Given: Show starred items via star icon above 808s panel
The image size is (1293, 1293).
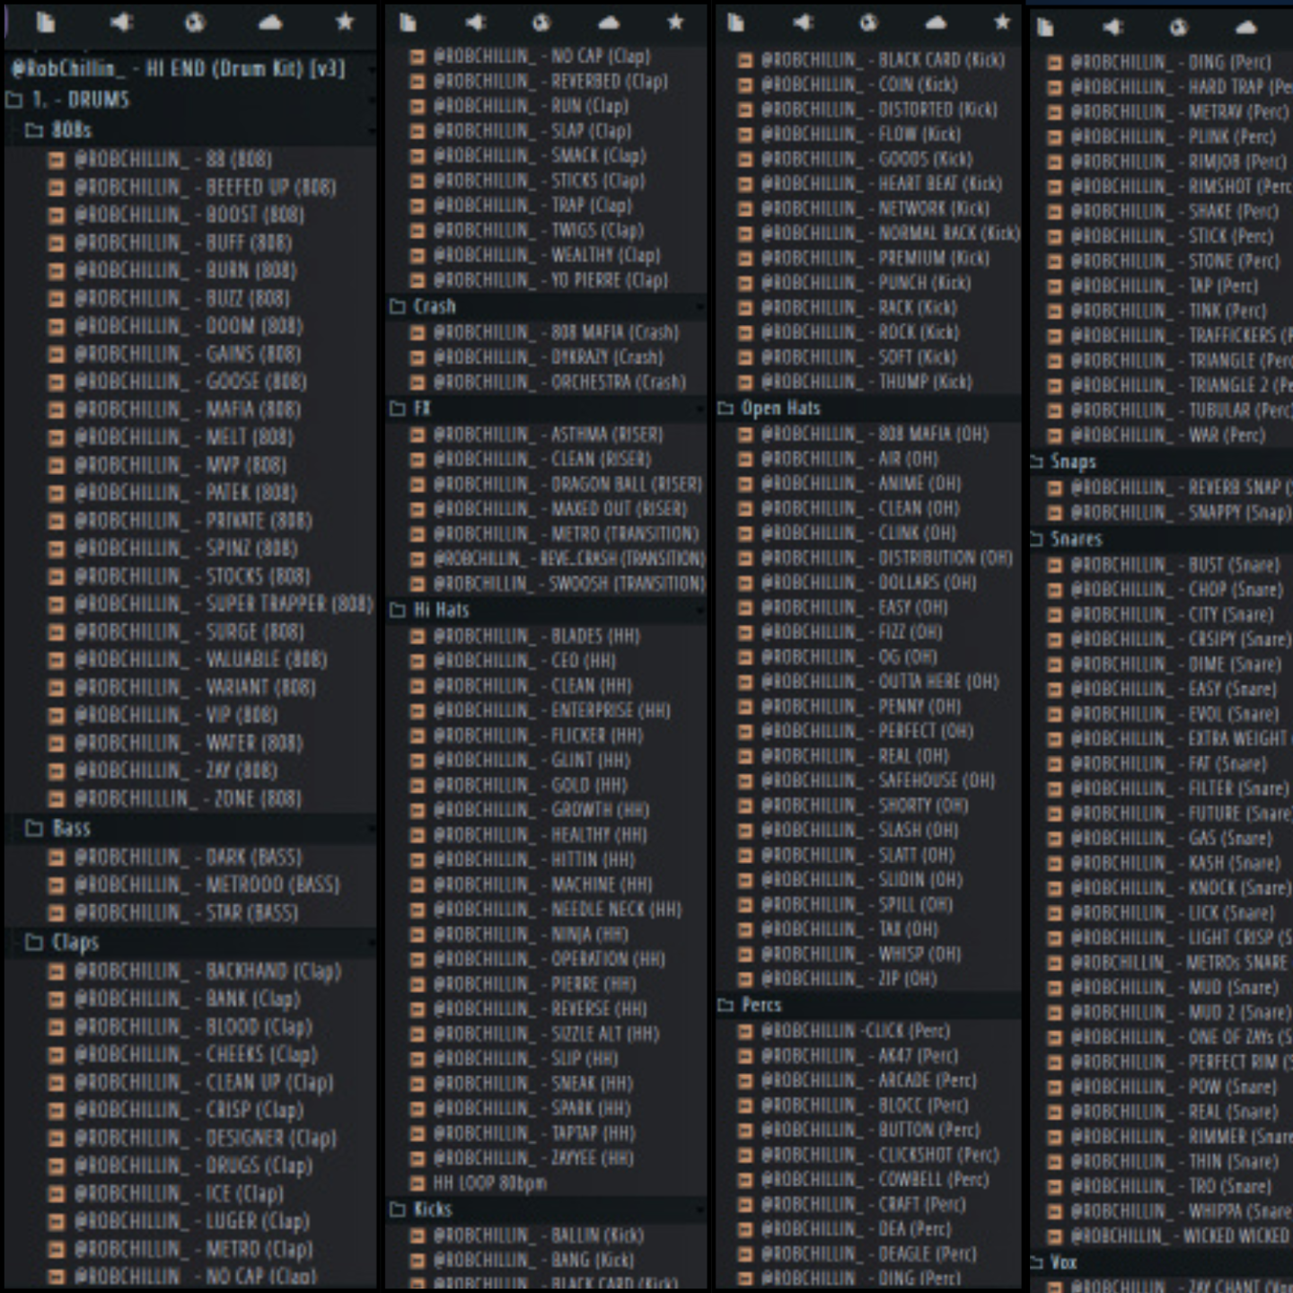Looking at the screenshot, I should (345, 22).
